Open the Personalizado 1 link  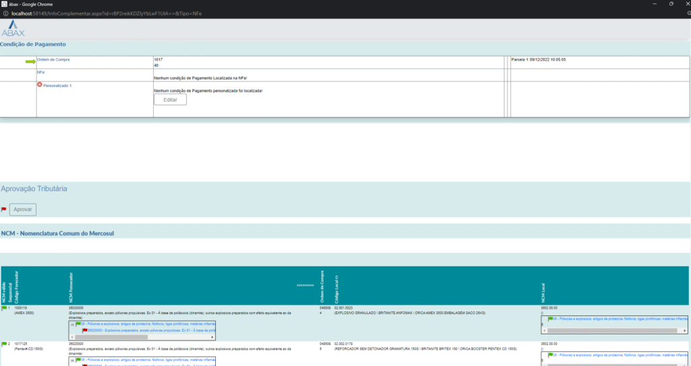tap(57, 86)
